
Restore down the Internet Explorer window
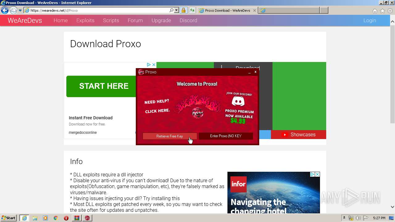386,2
